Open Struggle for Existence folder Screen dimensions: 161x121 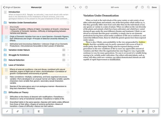tap(5, 55)
